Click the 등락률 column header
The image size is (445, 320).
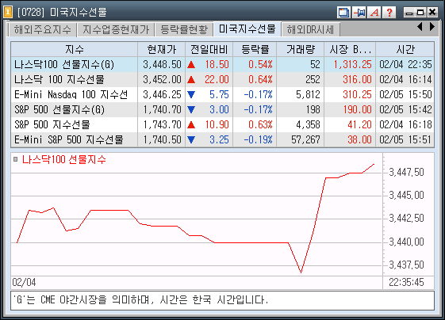pyautogui.click(x=255, y=49)
